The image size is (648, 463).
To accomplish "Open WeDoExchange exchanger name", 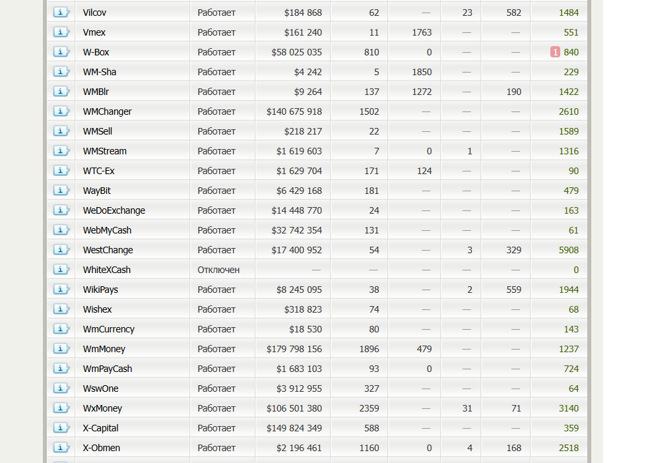I will coord(114,210).
